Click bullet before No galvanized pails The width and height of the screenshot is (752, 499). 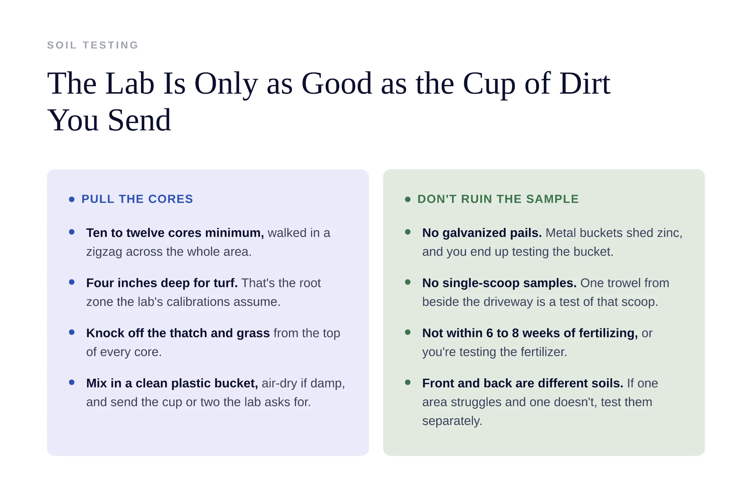pos(408,232)
